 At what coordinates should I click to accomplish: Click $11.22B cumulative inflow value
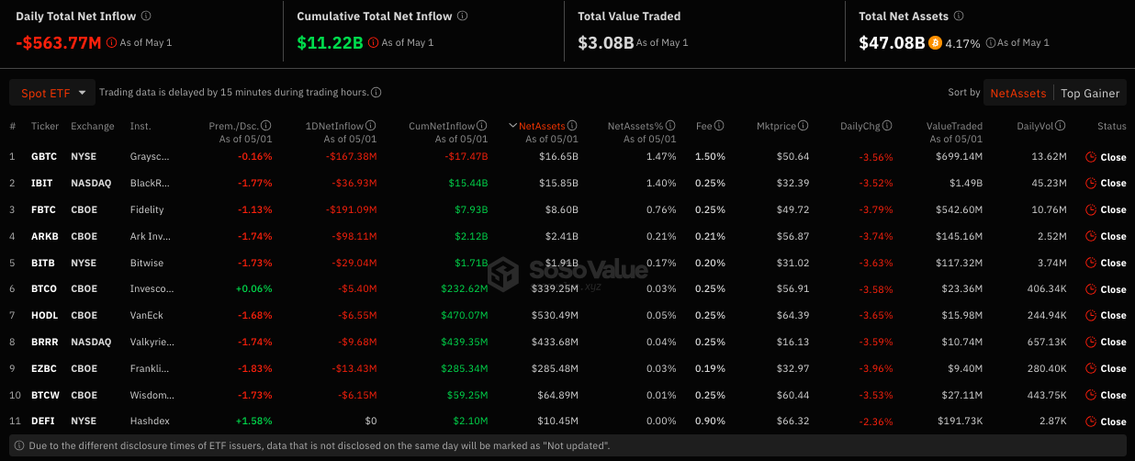pos(330,42)
